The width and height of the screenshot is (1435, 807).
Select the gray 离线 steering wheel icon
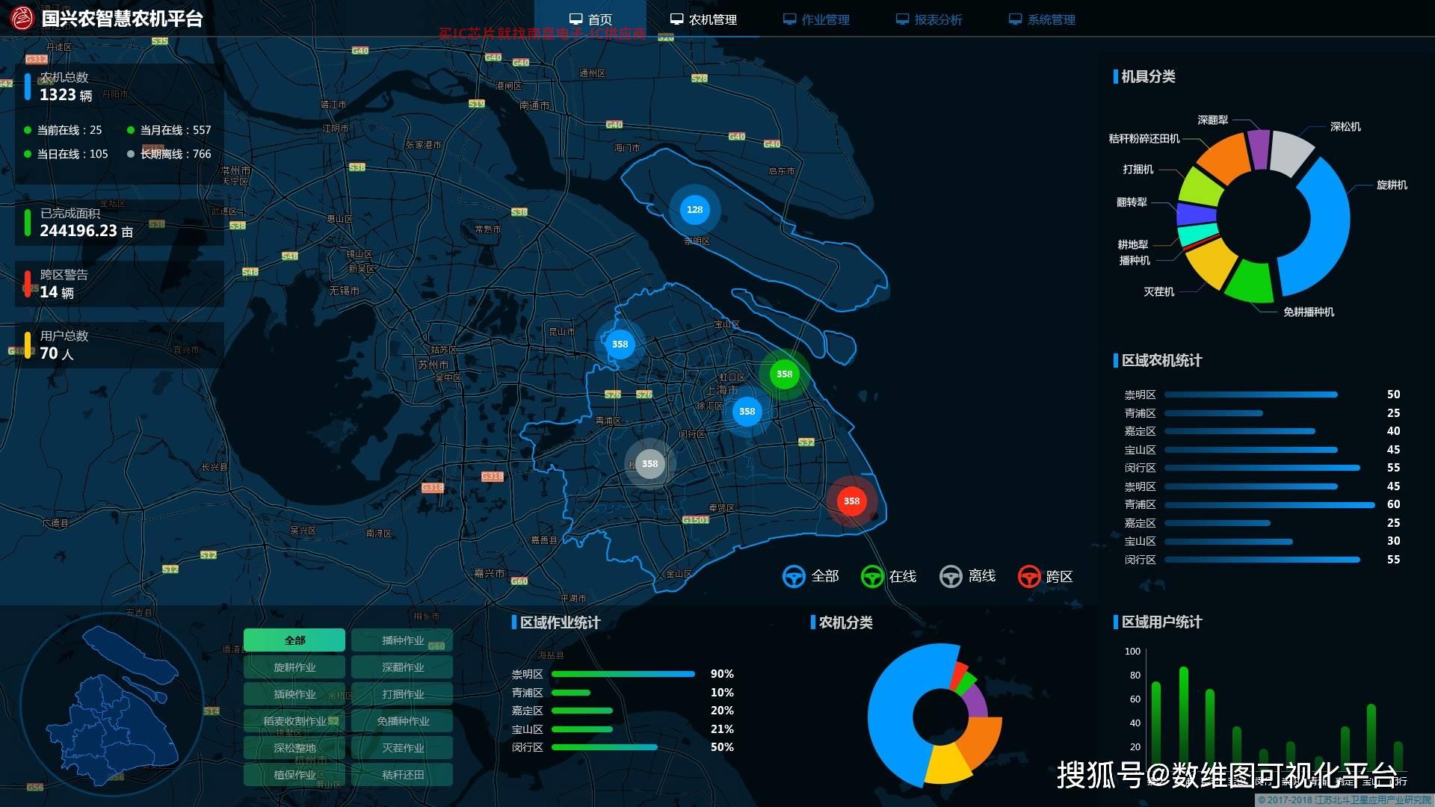951,576
